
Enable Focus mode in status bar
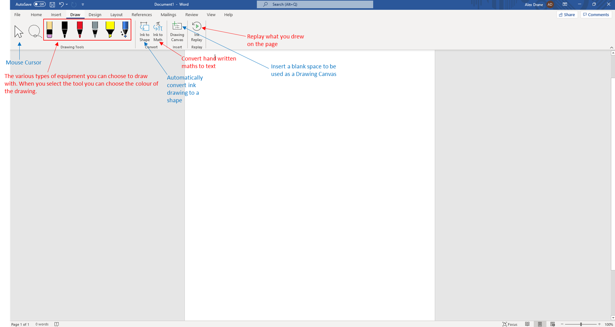tap(510, 324)
